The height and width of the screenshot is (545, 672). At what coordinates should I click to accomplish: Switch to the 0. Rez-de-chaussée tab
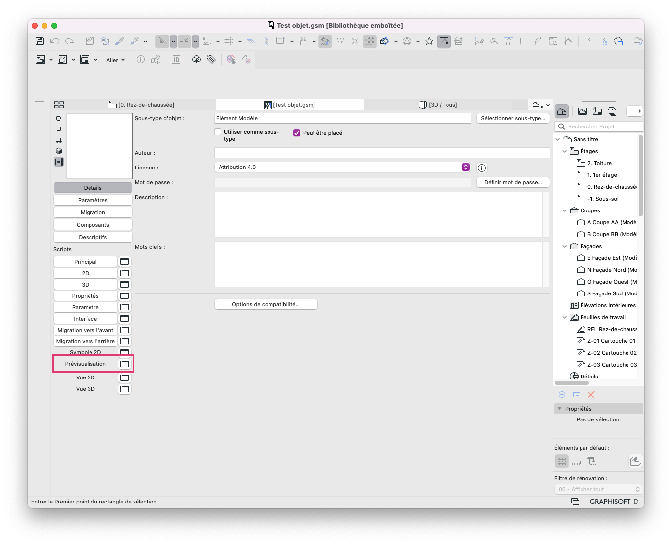tap(141, 105)
